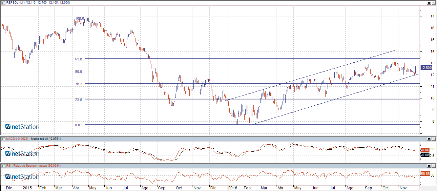Click the 8 price axis label
The width and height of the screenshot is (437, 191).
click(x=434, y=121)
